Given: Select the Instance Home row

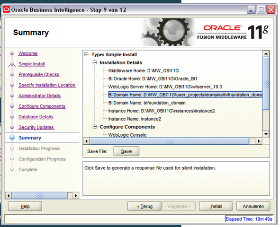Looking at the screenshot, I should [x=162, y=111].
